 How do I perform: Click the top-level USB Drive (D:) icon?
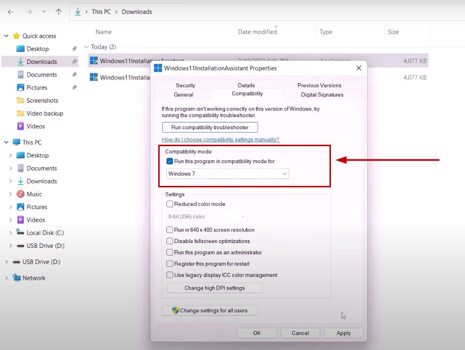tap(16, 262)
